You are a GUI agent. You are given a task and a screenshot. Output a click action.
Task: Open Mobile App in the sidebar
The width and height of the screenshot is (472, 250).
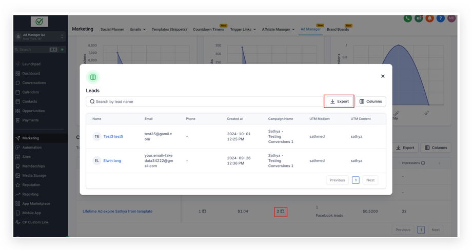pos(32,213)
